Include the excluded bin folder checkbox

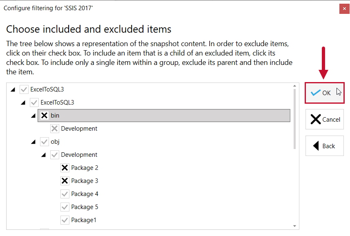pyautogui.click(x=45, y=116)
